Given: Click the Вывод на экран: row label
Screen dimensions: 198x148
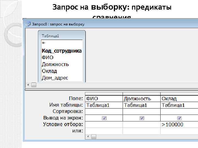Looking at the screenshot, I should [x=63, y=118].
